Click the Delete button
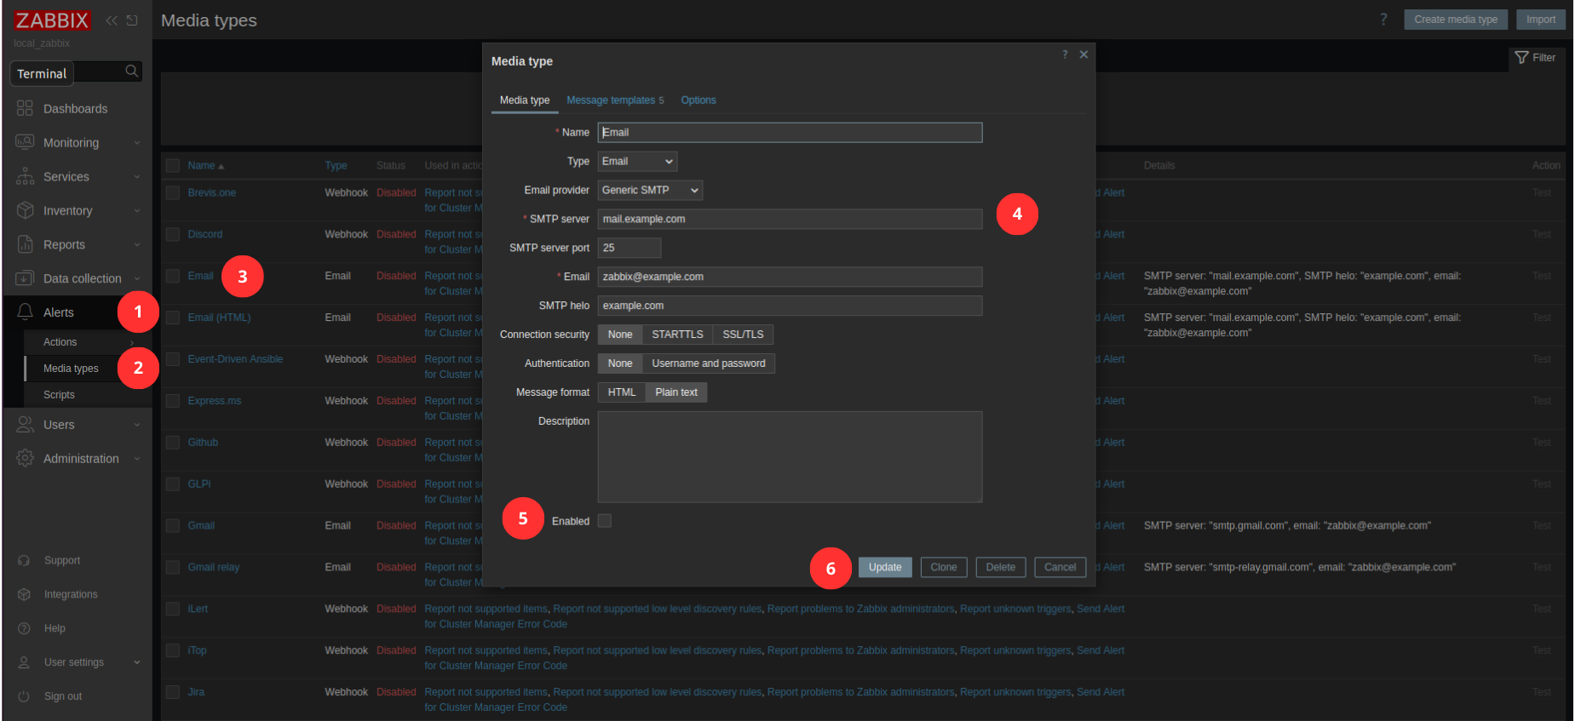This screenshot has width=1575, height=721. [x=1000, y=567]
